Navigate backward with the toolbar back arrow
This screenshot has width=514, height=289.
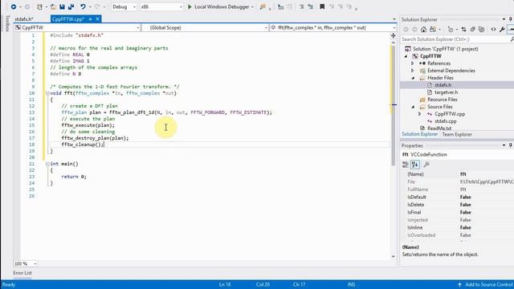pos(14,6)
